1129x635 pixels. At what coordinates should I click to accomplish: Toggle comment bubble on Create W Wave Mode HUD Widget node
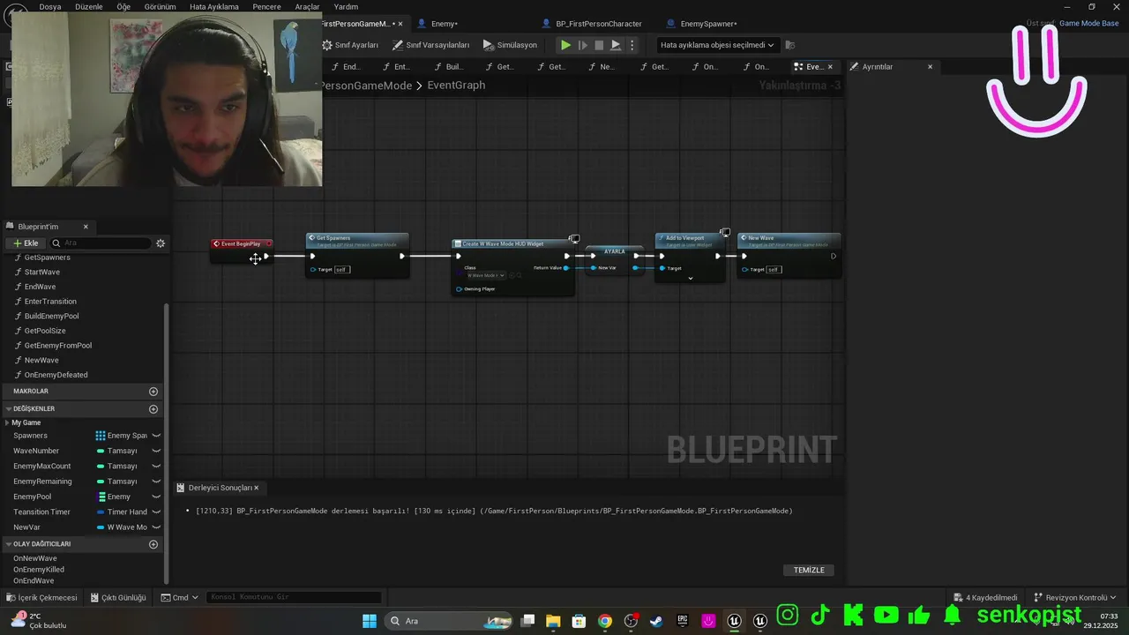(574, 239)
